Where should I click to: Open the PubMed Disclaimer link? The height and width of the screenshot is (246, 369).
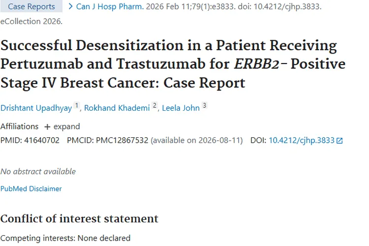[31, 188]
